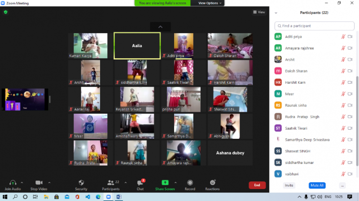
Task: Toggle Stop Video camera button
Action: pyautogui.click(x=39, y=183)
